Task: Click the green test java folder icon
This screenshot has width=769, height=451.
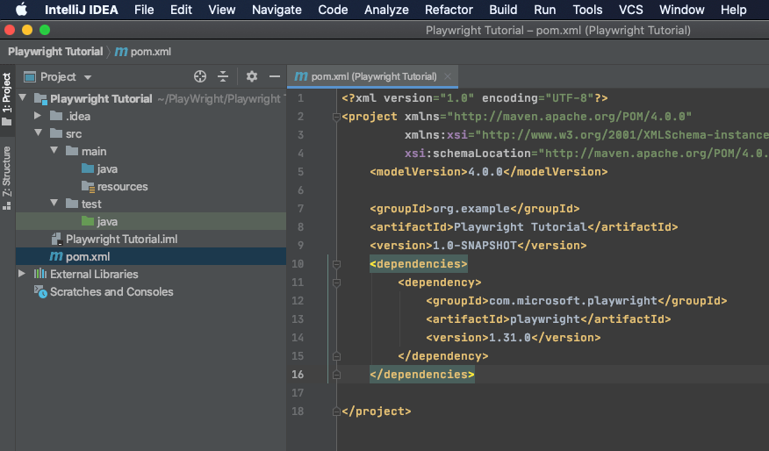Action: [x=88, y=221]
